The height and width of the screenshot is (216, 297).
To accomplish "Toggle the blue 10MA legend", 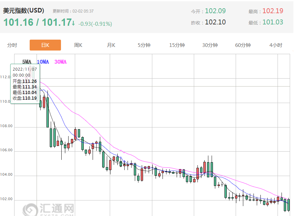I will pos(43,62).
